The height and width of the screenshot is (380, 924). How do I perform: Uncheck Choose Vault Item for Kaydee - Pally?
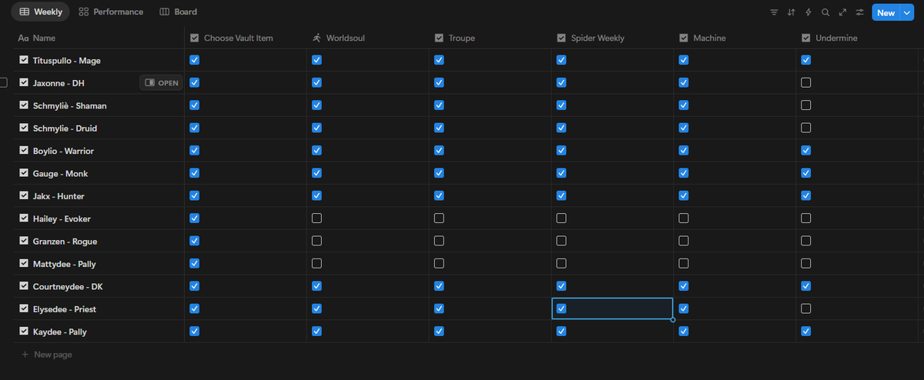(x=194, y=332)
